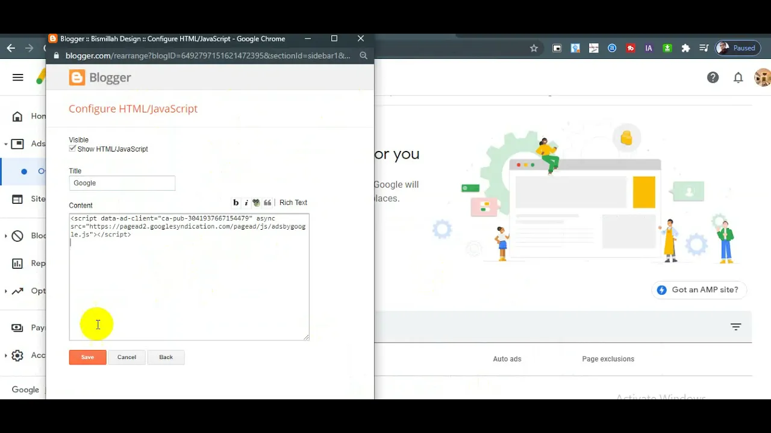Click the picture-in-picture extension icon

point(557,48)
